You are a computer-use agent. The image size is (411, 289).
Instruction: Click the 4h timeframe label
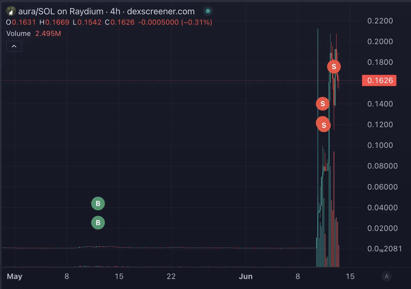(114, 11)
